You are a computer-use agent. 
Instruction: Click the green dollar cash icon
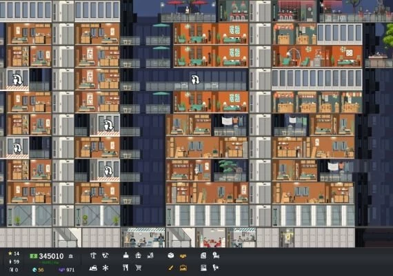(33, 256)
